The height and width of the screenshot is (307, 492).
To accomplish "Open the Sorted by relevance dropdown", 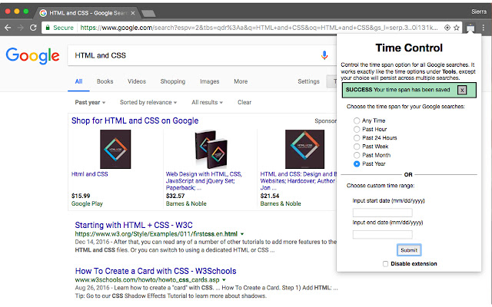I will pos(148,102).
